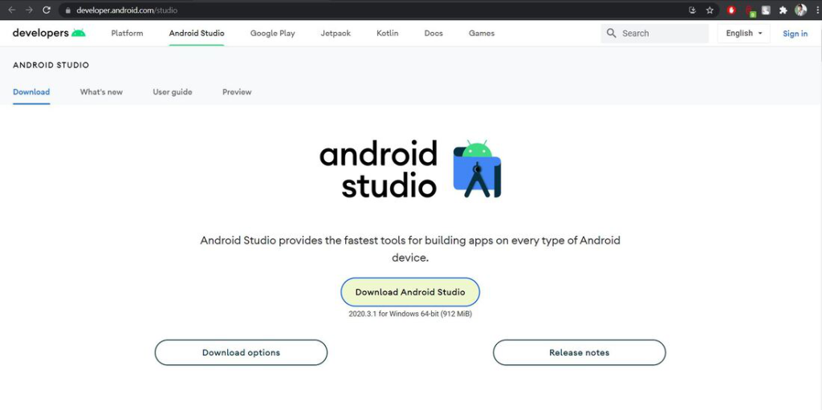Click the browser back arrow
822x410 pixels.
coord(11,10)
